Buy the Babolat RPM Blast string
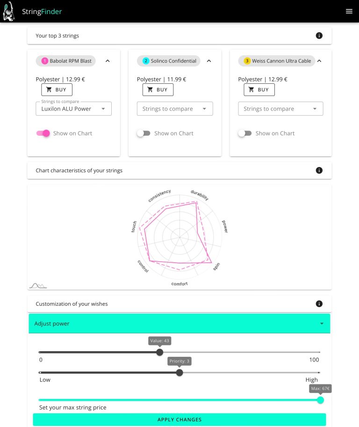This screenshot has height=427, width=359. (x=57, y=89)
